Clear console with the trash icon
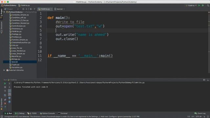The image size is (210, 118). coord(10,102)
